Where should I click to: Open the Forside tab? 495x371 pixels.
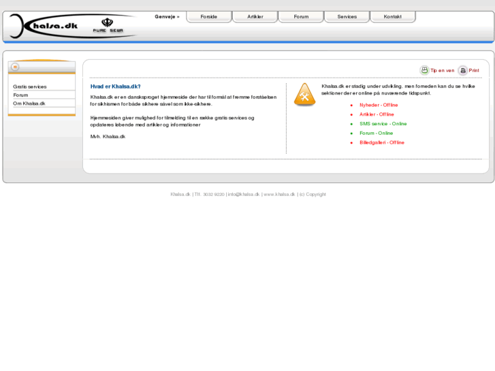pyautogui.click(x=209, y=17)
